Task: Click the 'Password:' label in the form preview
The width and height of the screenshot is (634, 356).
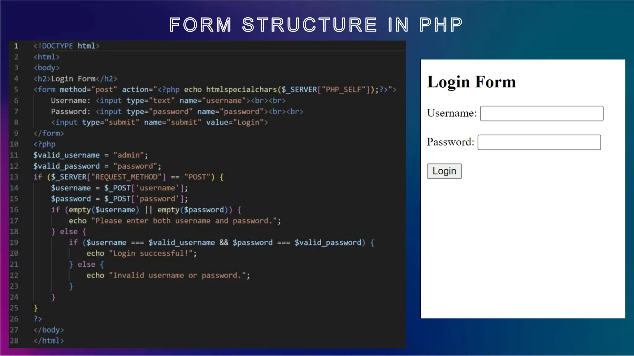Action: [450, 142]
